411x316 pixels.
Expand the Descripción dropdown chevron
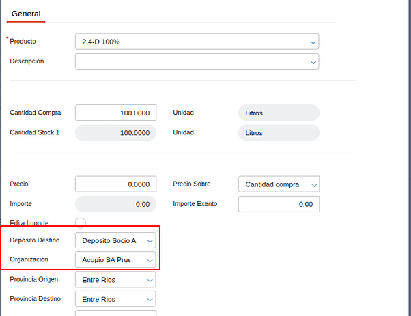tap(313, 61)
